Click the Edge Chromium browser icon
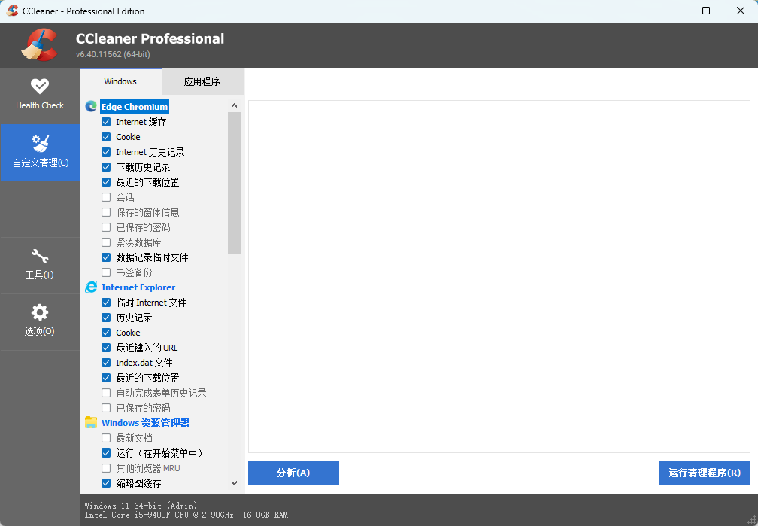 click(x=91, y=106)
